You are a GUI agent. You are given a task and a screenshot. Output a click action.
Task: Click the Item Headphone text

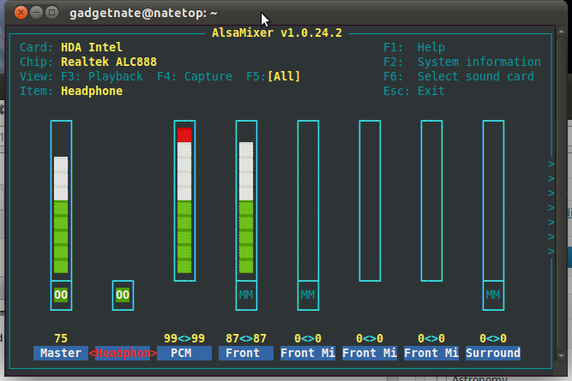[92, 91]
